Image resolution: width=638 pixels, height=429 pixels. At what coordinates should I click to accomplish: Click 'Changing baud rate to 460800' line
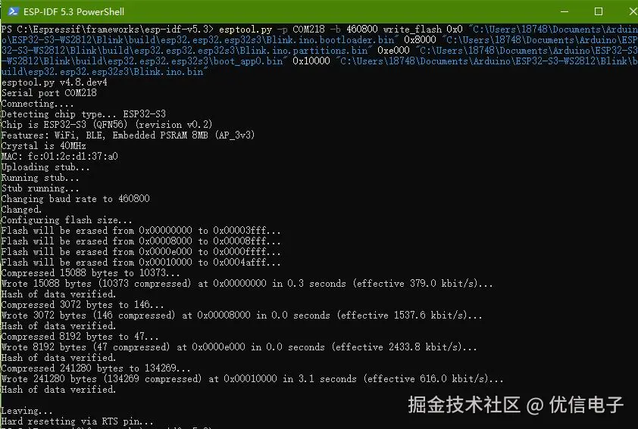[75, 199]
